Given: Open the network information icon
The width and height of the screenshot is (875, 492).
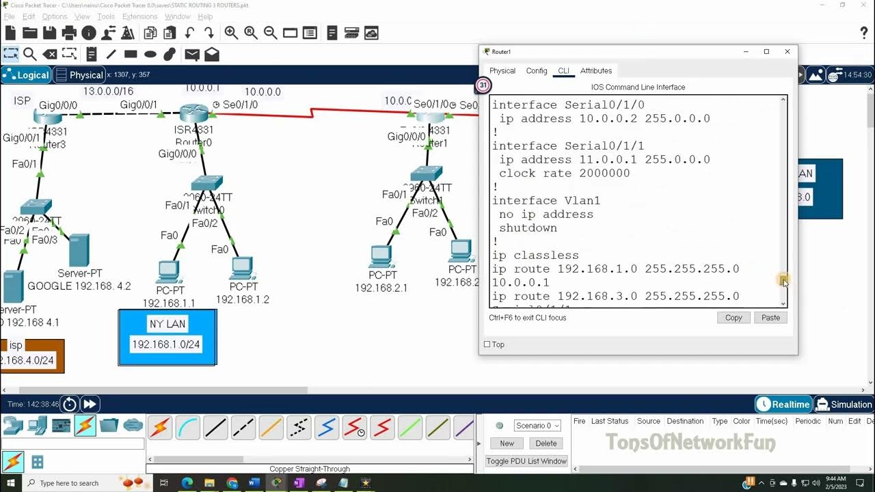Looking at the screenshot, I should 89,33.
